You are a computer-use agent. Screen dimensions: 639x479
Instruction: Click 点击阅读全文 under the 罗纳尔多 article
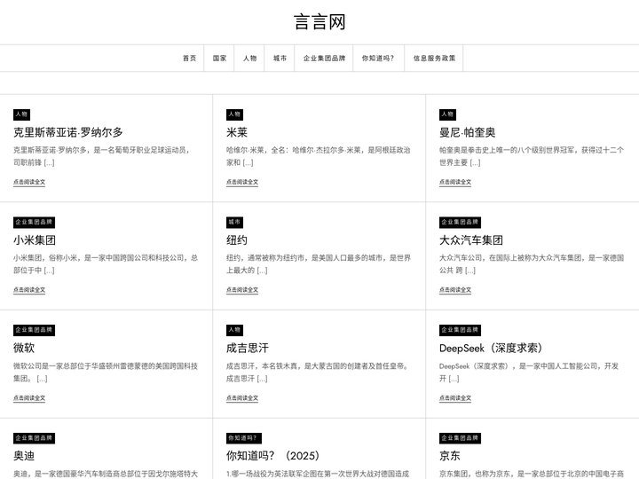tap(29, 182)
